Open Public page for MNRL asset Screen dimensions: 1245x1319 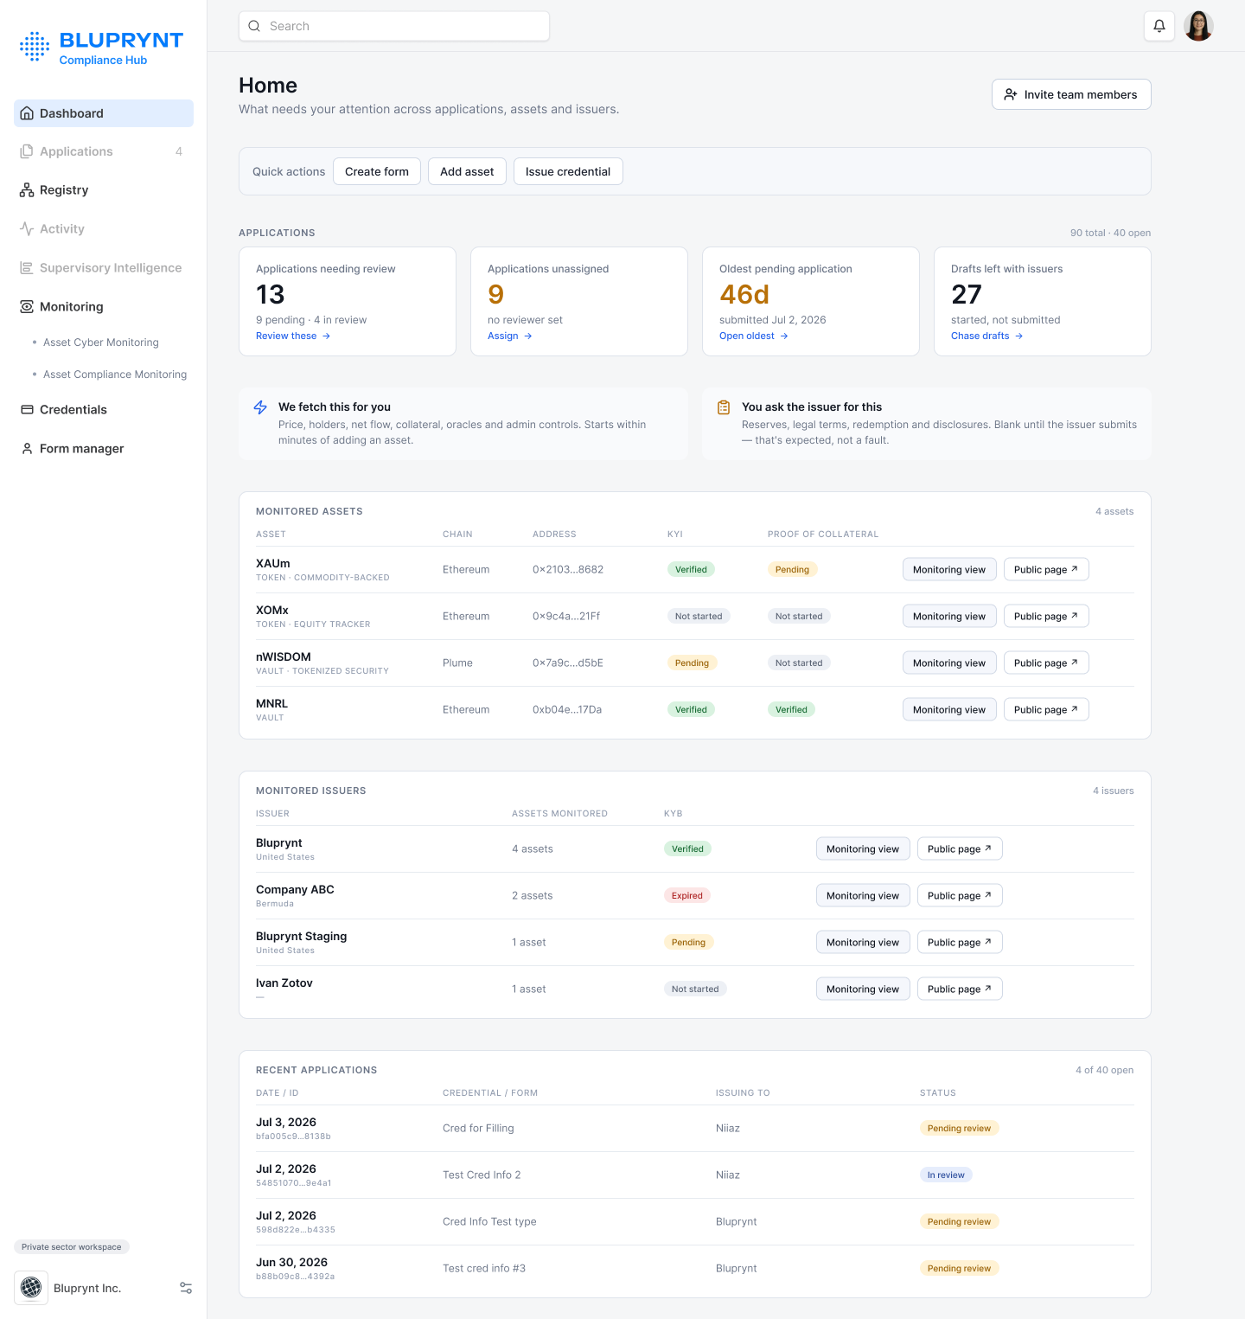(1046, 709)
